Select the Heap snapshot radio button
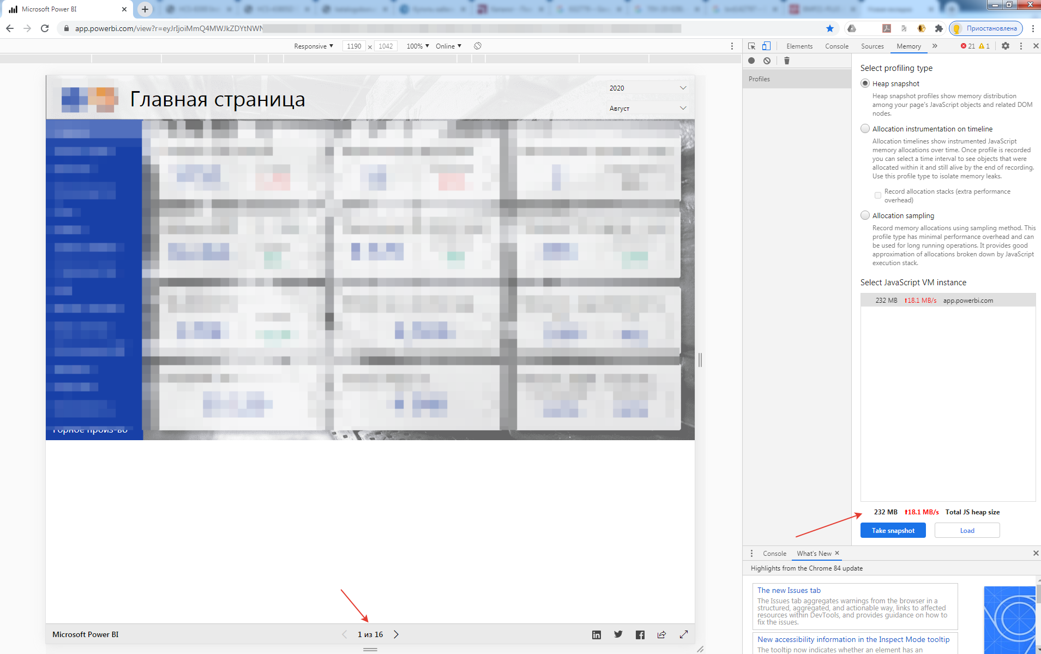 [865, 83]
